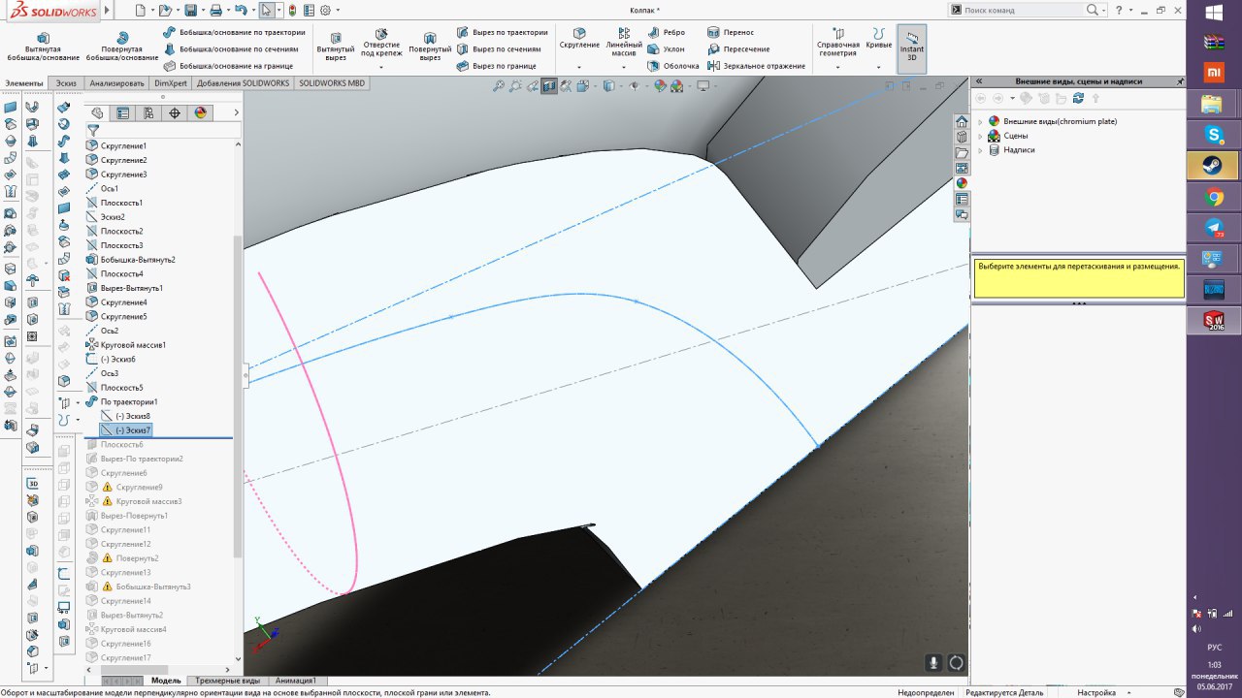Open DisplayManager color ball tab
1242x698 pixels.
[x=200, y=112]
